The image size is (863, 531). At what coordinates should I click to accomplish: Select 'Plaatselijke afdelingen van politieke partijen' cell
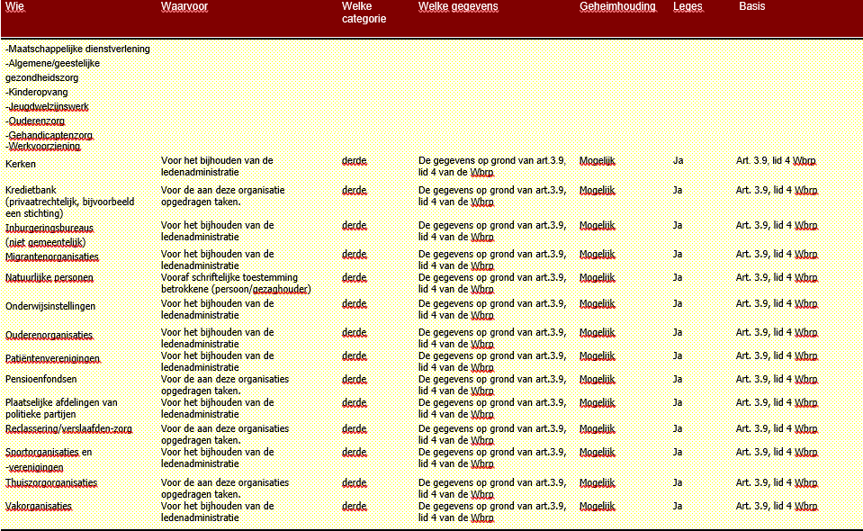[x=61, y=408]
